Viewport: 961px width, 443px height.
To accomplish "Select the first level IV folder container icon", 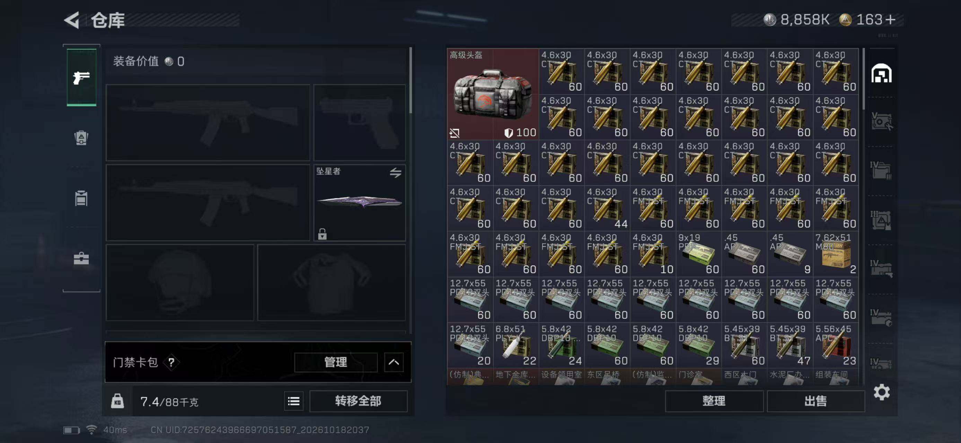I will [x=881, y=171].
